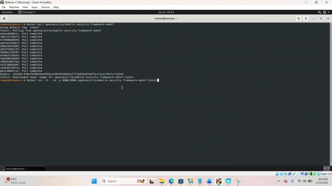Open the Windows speaker volume tray icon
The image size is (332, 186).
(x=305, y=181)
